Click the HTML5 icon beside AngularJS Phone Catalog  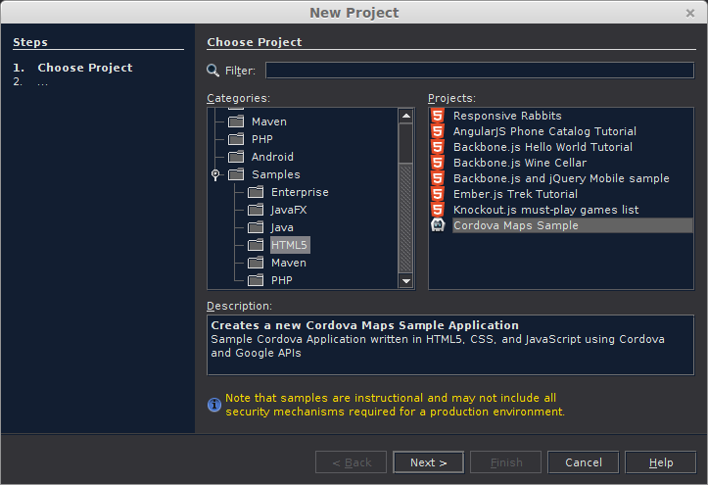[437, 131]
